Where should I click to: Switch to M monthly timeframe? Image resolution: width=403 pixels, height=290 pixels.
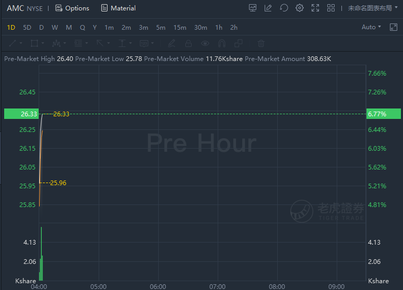(x=68, y=28)
